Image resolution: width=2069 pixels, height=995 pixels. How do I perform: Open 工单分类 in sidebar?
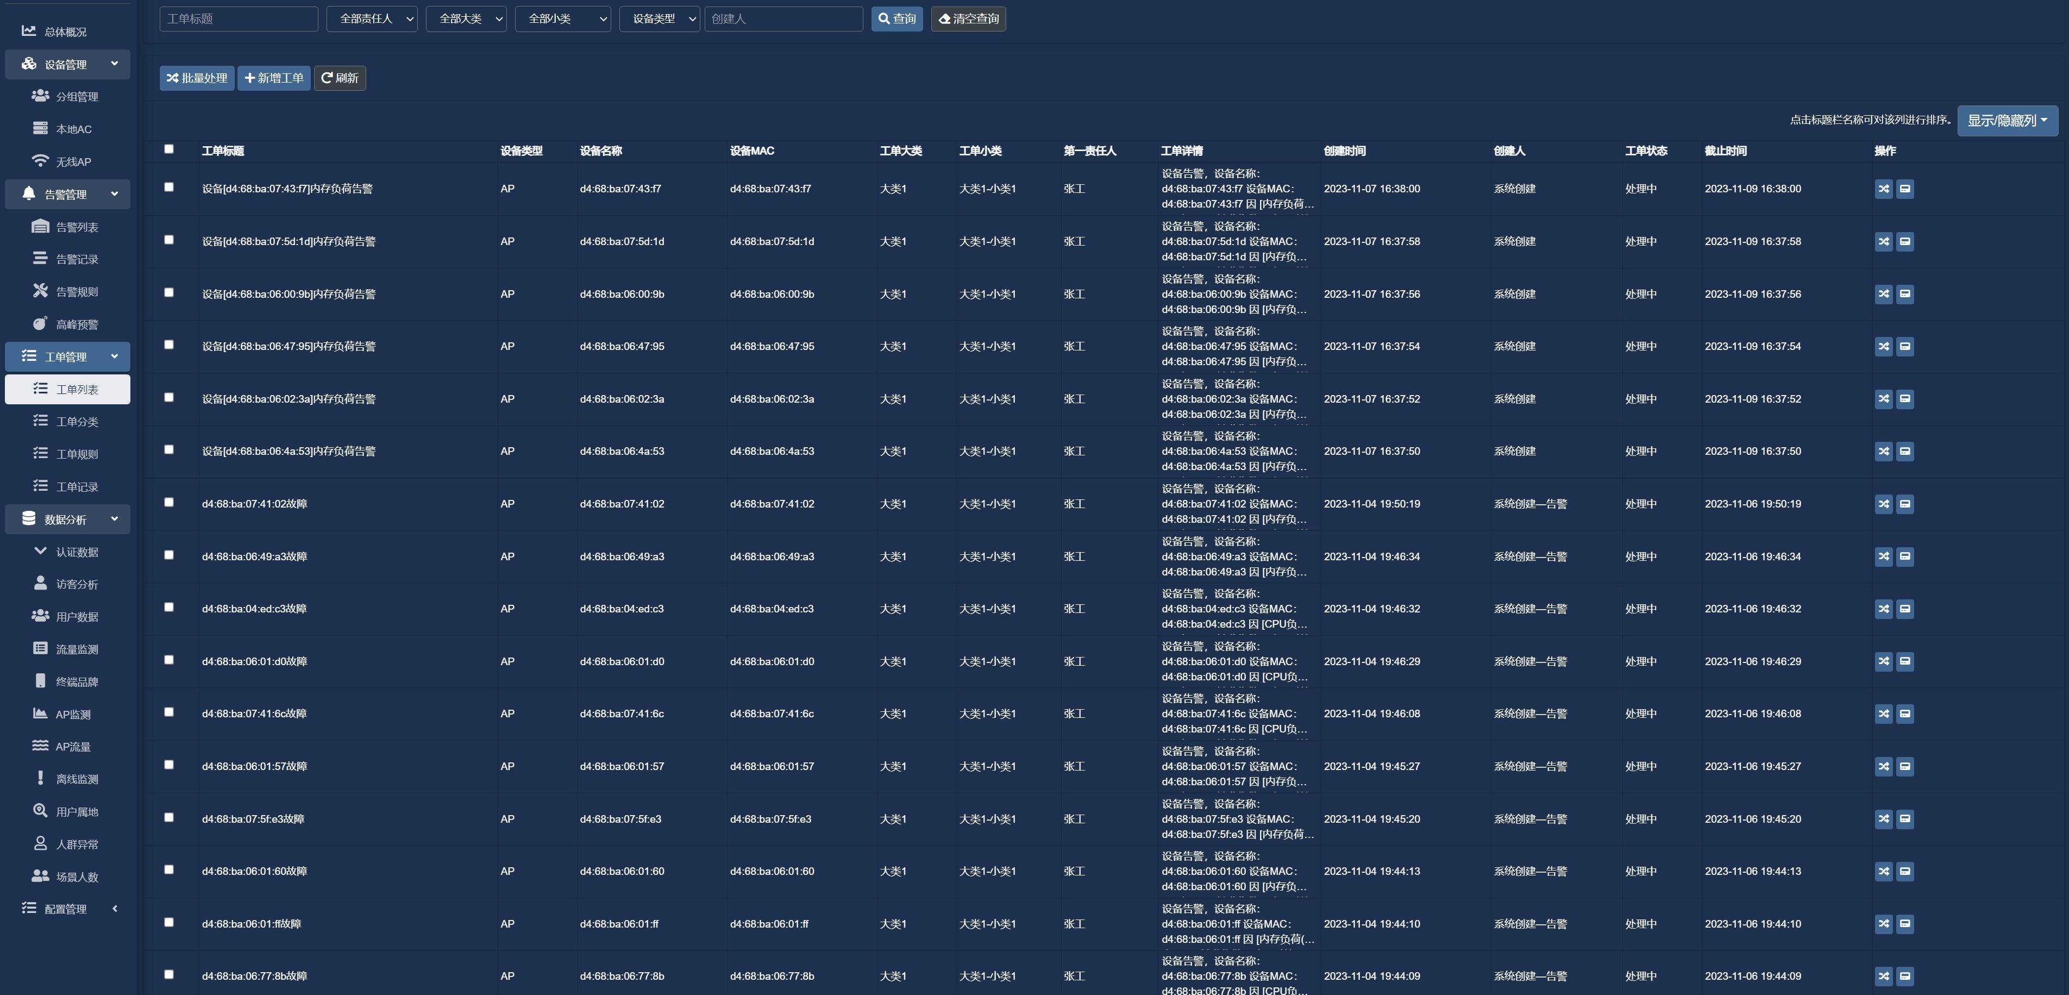(x=76, y=422)
